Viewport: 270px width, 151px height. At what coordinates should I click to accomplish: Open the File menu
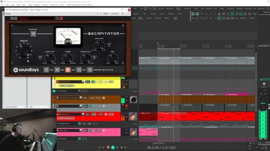coord(2,5)
